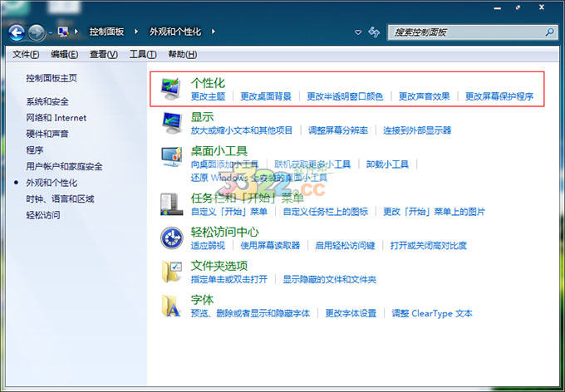This screenshot has width=565, height=392.
Task: Click the Fonts (字体) folder icon
Action: (172, 306)
